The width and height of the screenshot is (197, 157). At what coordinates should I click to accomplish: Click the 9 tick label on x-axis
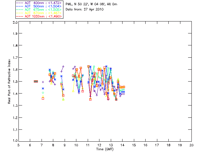[x=65, y=145]
